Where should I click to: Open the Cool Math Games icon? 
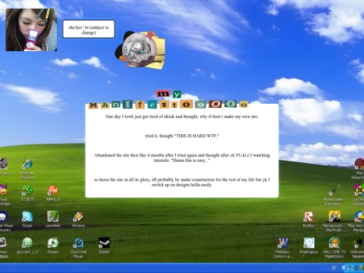[359, 190]
